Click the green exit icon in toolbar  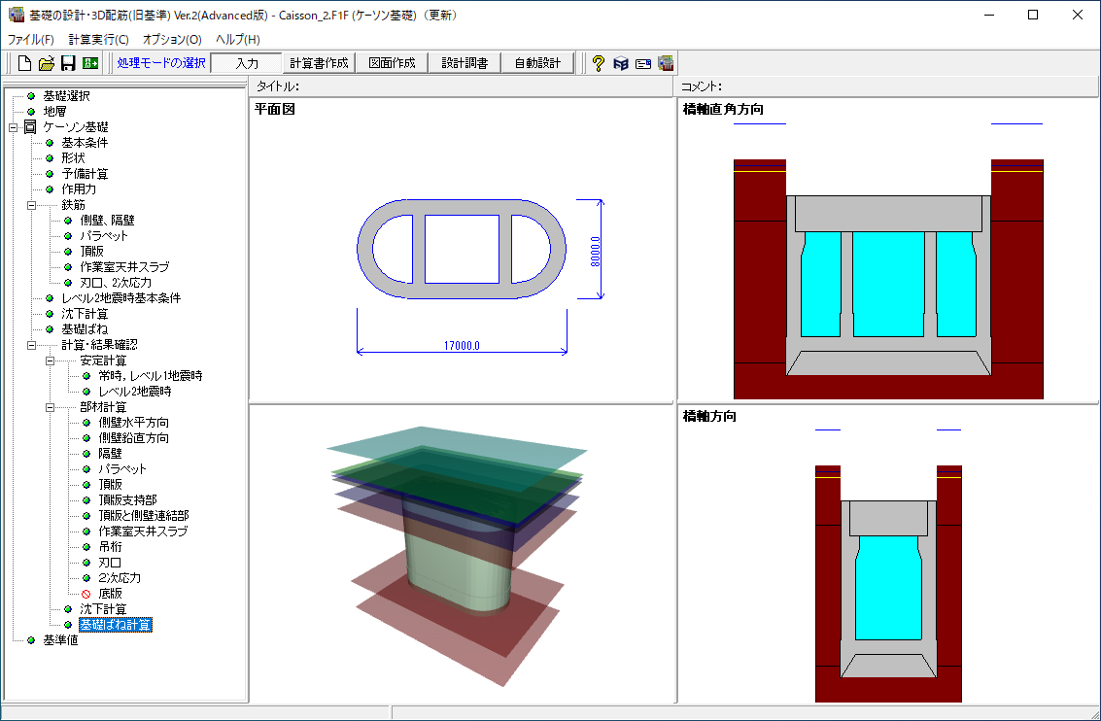tap(90, 63)
